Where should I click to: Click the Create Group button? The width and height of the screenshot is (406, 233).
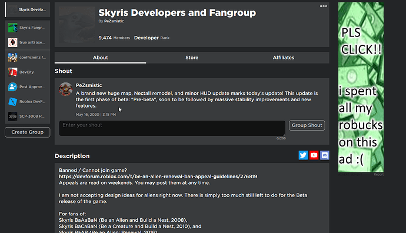28,132
